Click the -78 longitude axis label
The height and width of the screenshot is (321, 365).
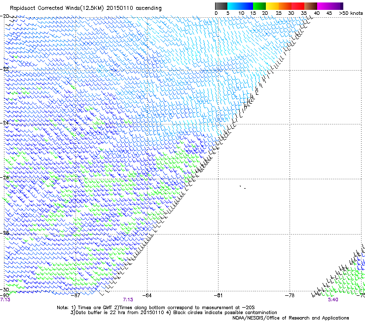(290, 295)
